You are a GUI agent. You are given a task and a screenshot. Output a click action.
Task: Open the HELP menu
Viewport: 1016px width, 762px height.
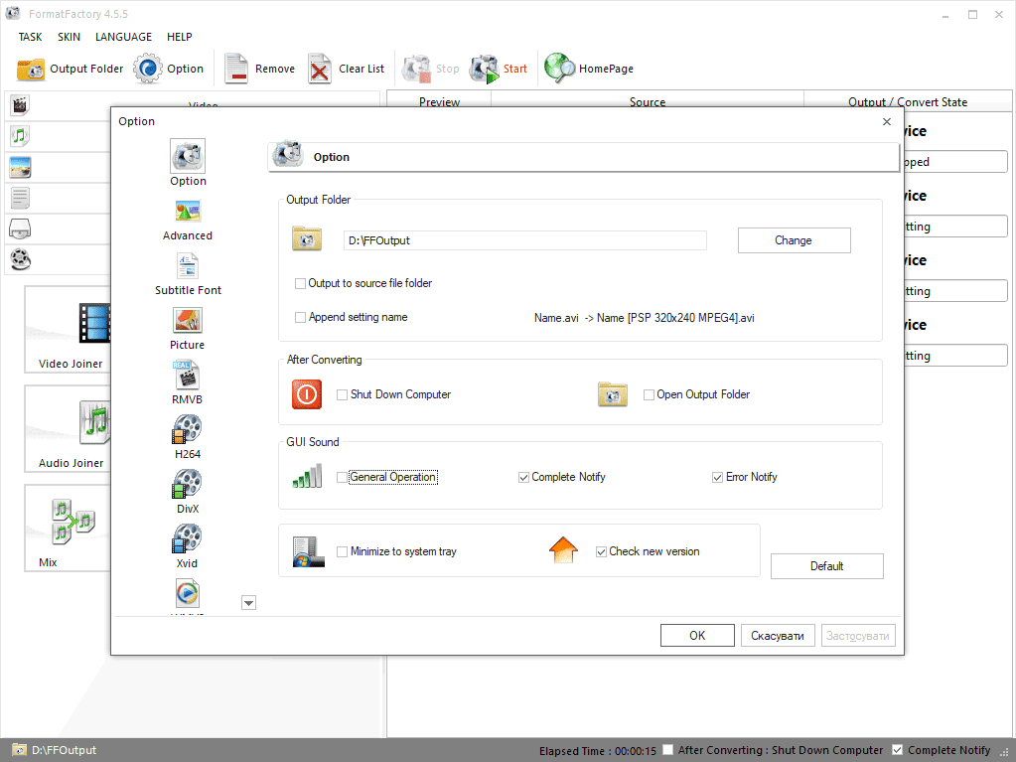point(180,37)
